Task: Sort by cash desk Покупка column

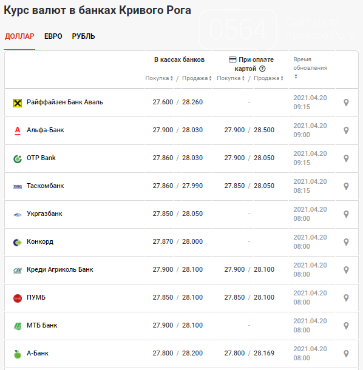Action: [x=159, y=78]
